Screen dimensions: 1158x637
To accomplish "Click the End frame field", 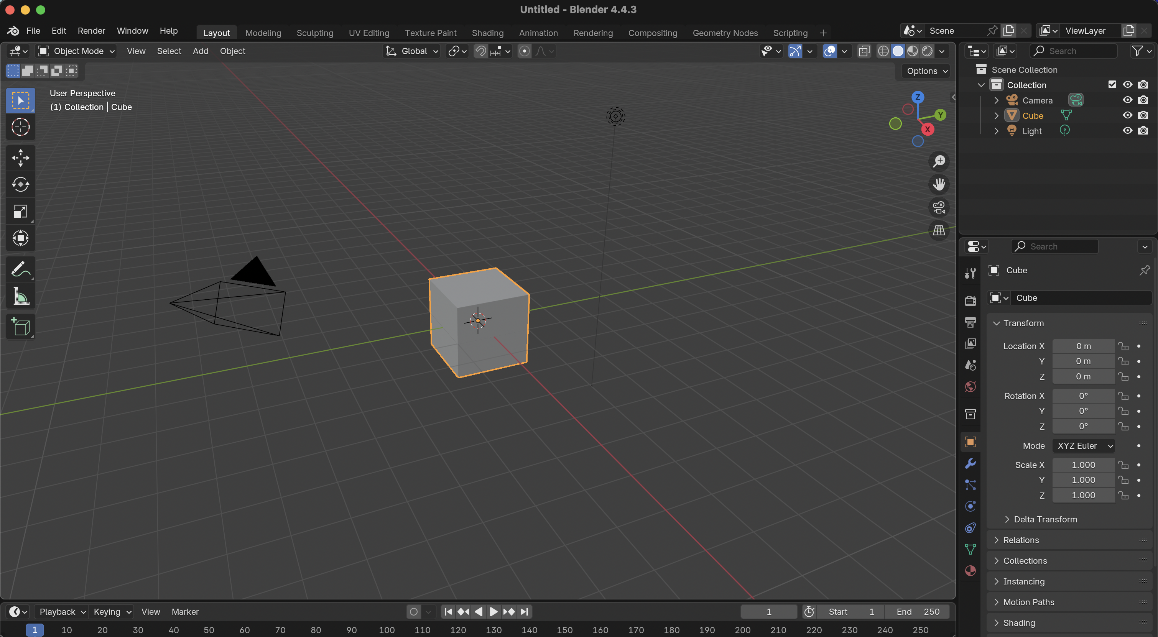I will (x=917, y=612).
